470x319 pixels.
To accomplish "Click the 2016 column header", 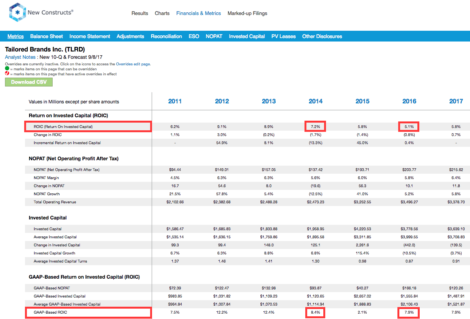I will [409, 101].
